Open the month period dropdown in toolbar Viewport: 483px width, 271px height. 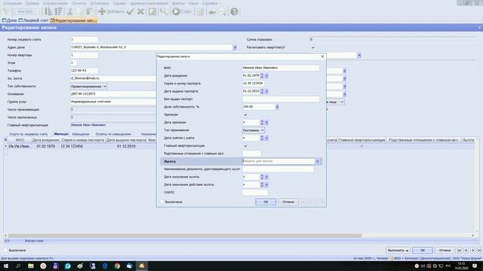coord(38,12)
